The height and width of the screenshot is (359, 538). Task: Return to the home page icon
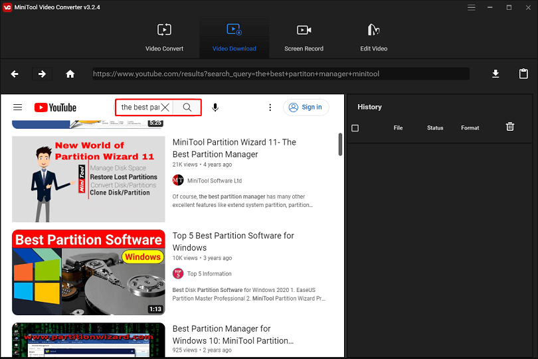click(70, 74)
